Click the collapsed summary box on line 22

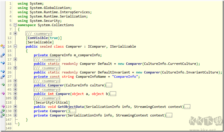tap(47, 68)
